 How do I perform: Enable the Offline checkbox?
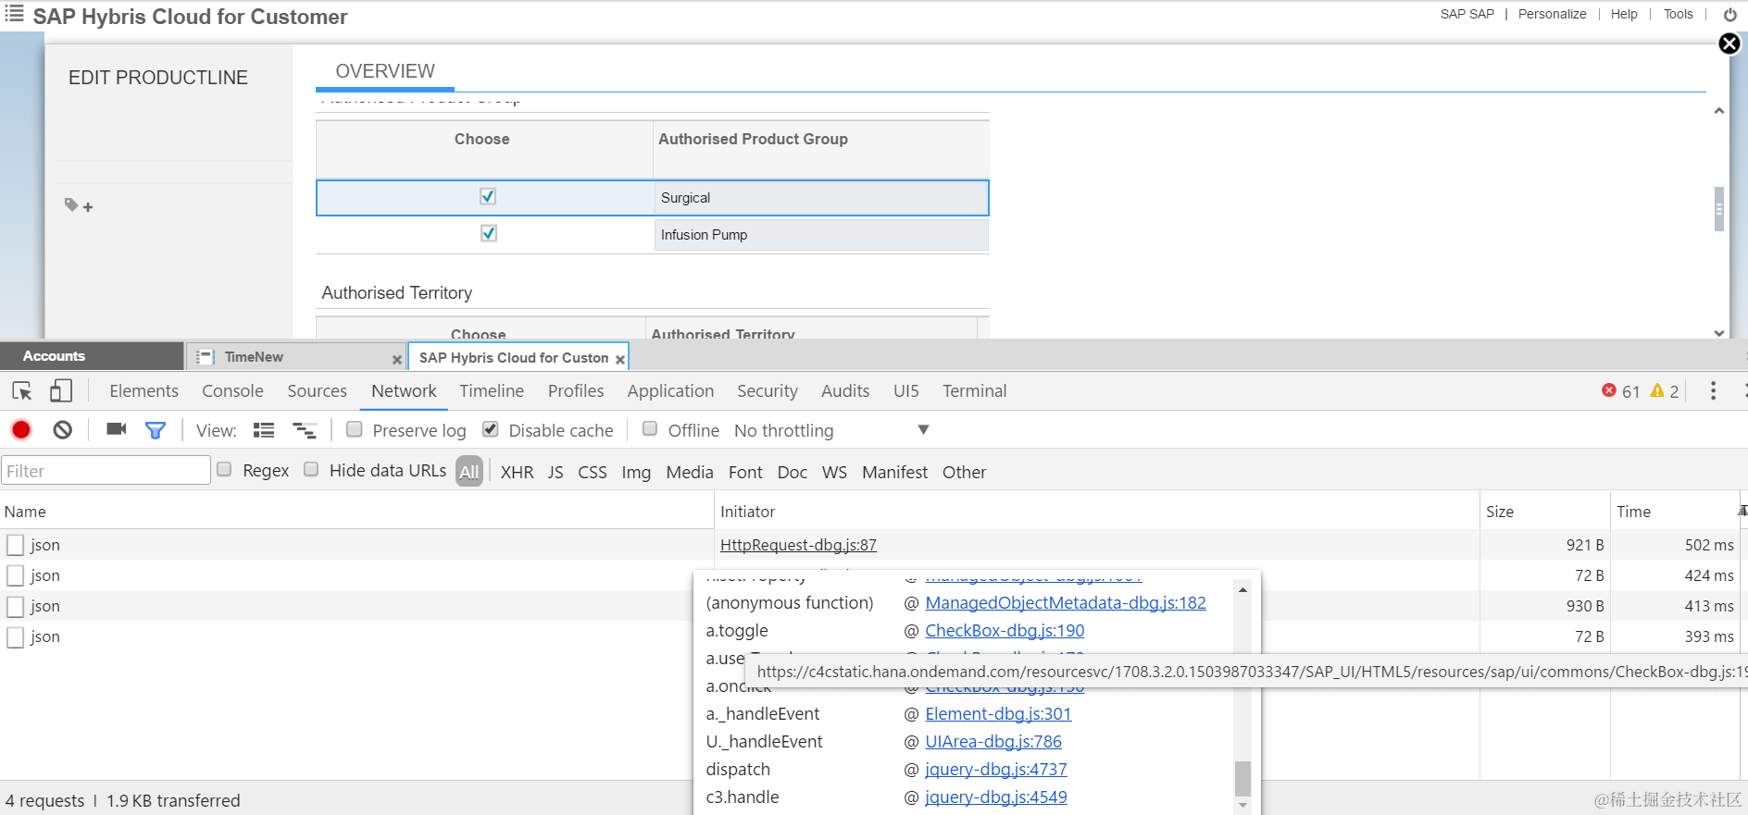pyautogui.click(x=650, y=429)
